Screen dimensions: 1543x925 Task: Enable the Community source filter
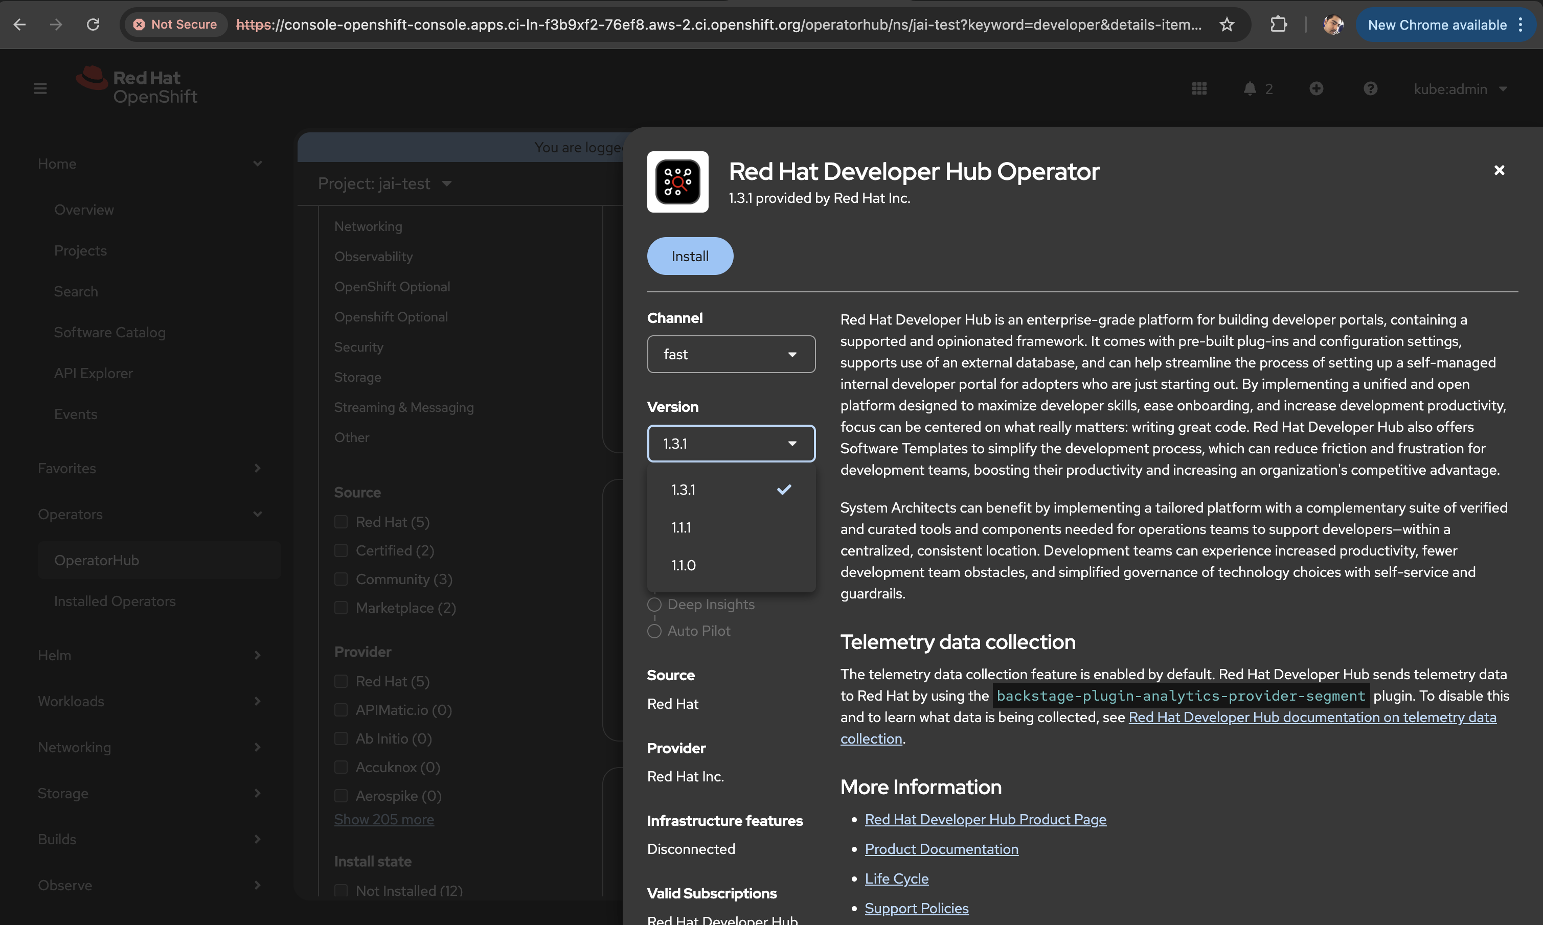click(x=341, y=579)
